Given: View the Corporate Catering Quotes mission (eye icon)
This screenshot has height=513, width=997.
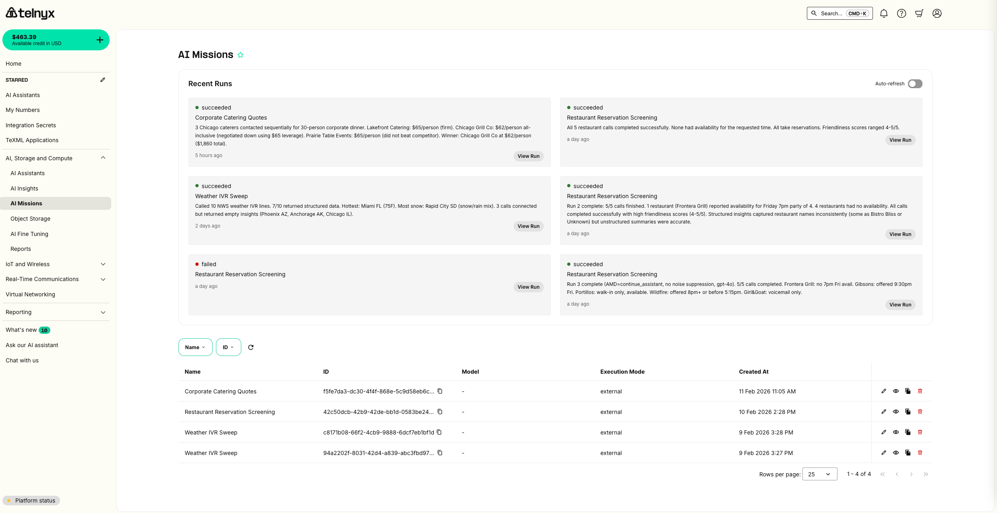Looking at the screenshot, I should click(x=896, y=391).
